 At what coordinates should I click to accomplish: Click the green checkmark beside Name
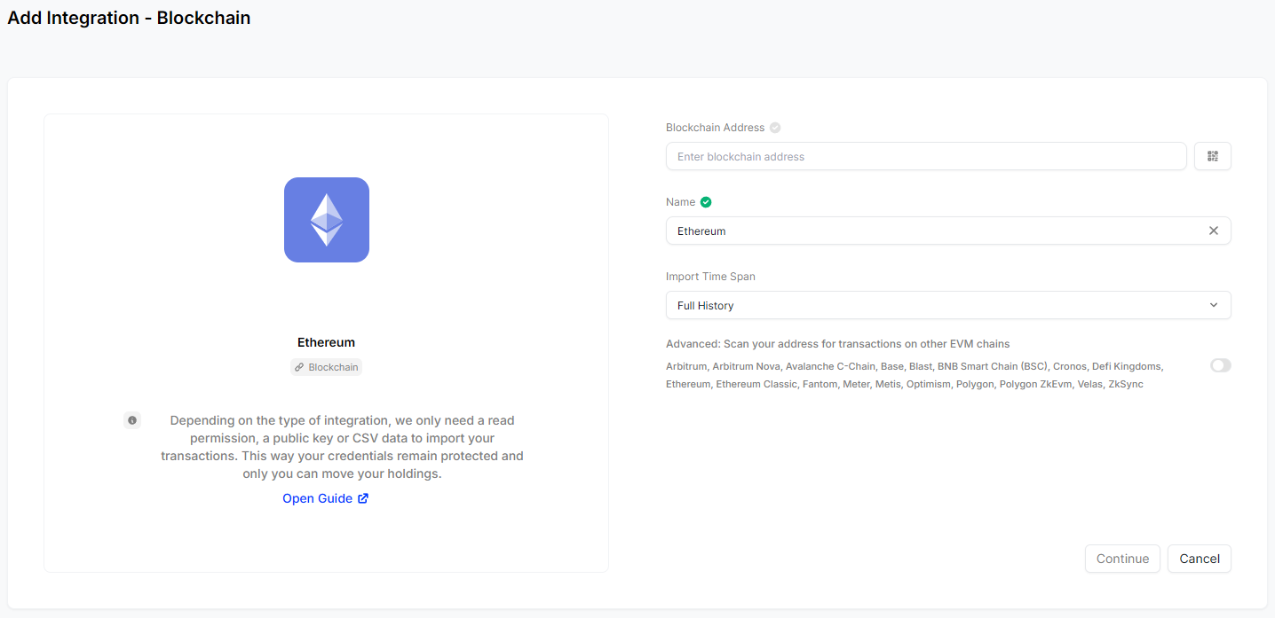[704, 201]
